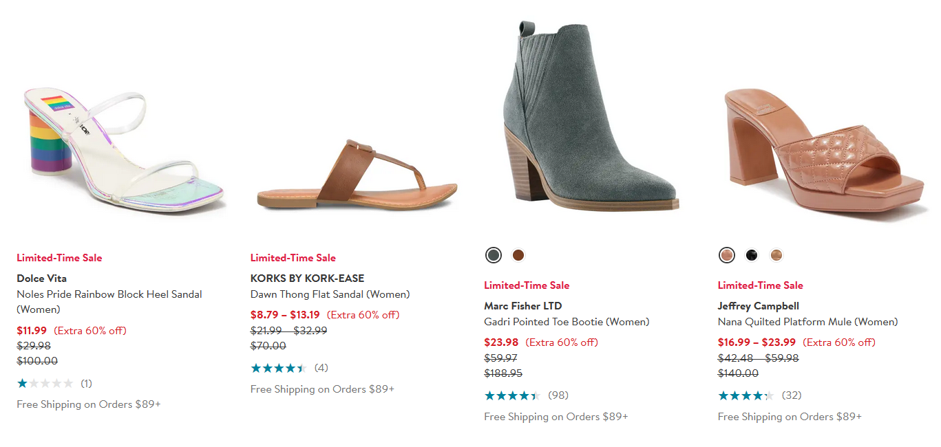Select the gray swatch for the Marc Fisher bootie

point(494,254)
